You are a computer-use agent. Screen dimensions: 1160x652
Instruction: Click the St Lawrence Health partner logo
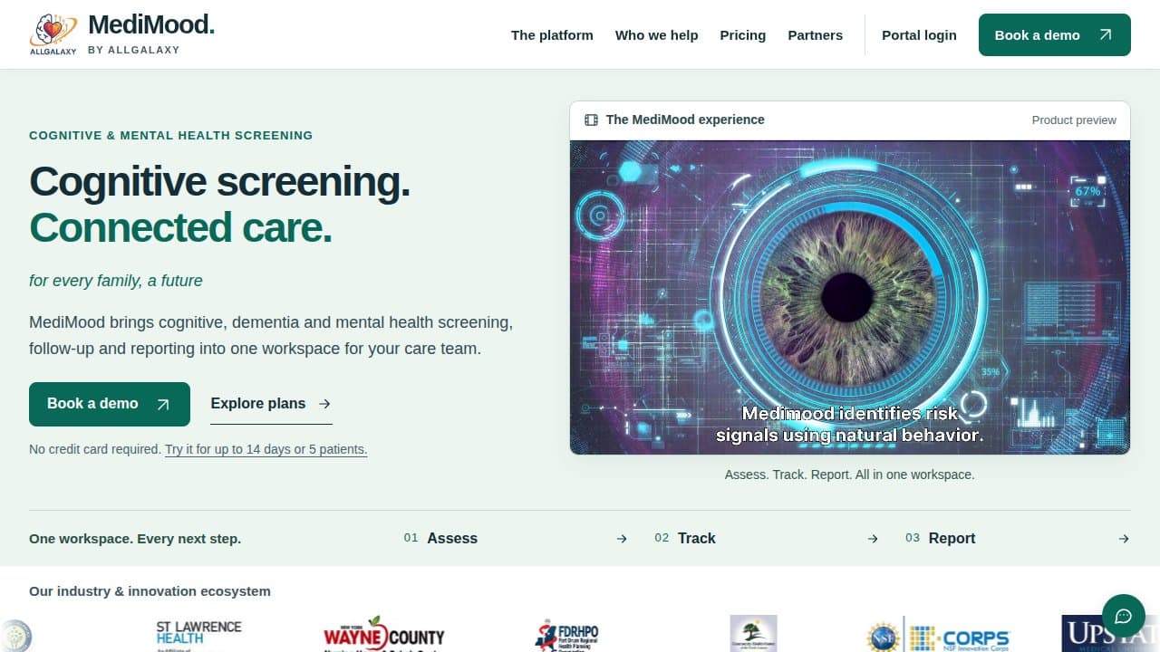[x=198, y=636]
